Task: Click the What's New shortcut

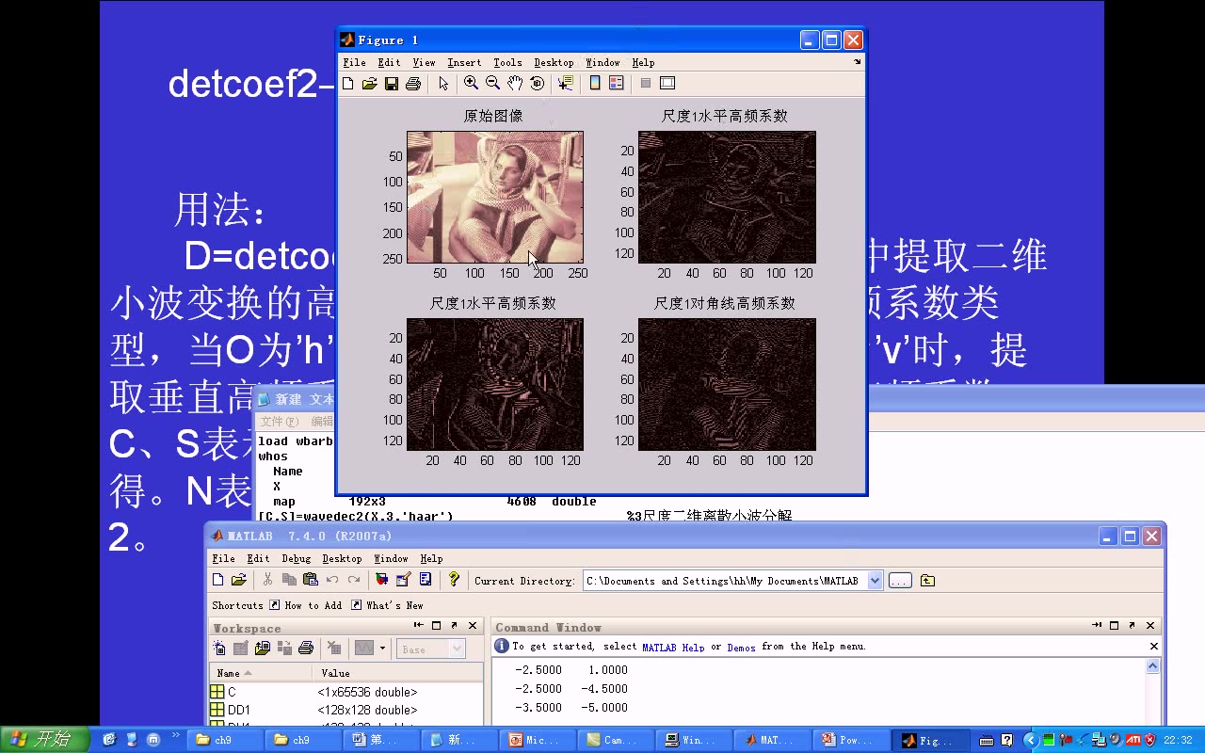Action: point(387,606)
